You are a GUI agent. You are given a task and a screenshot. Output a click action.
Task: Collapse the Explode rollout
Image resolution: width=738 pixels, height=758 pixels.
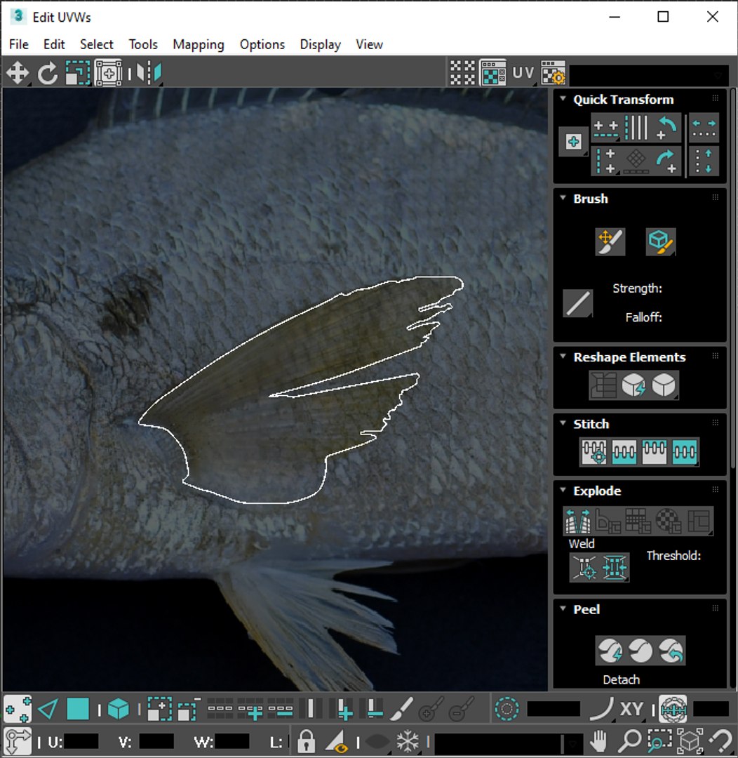(563, 490)
